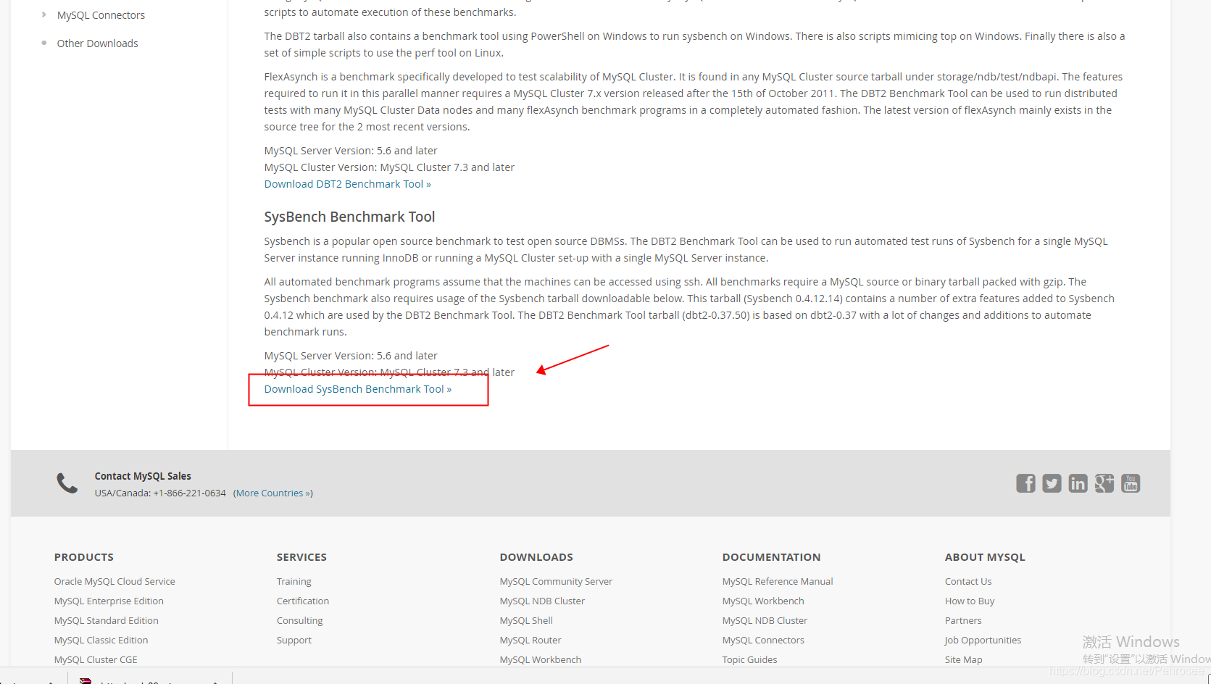Image resolution: width=1211 pixels, height=684 pixels.
Task: Open the MySQL LinkedIn icon
Action: click(x=1078, y=483)
